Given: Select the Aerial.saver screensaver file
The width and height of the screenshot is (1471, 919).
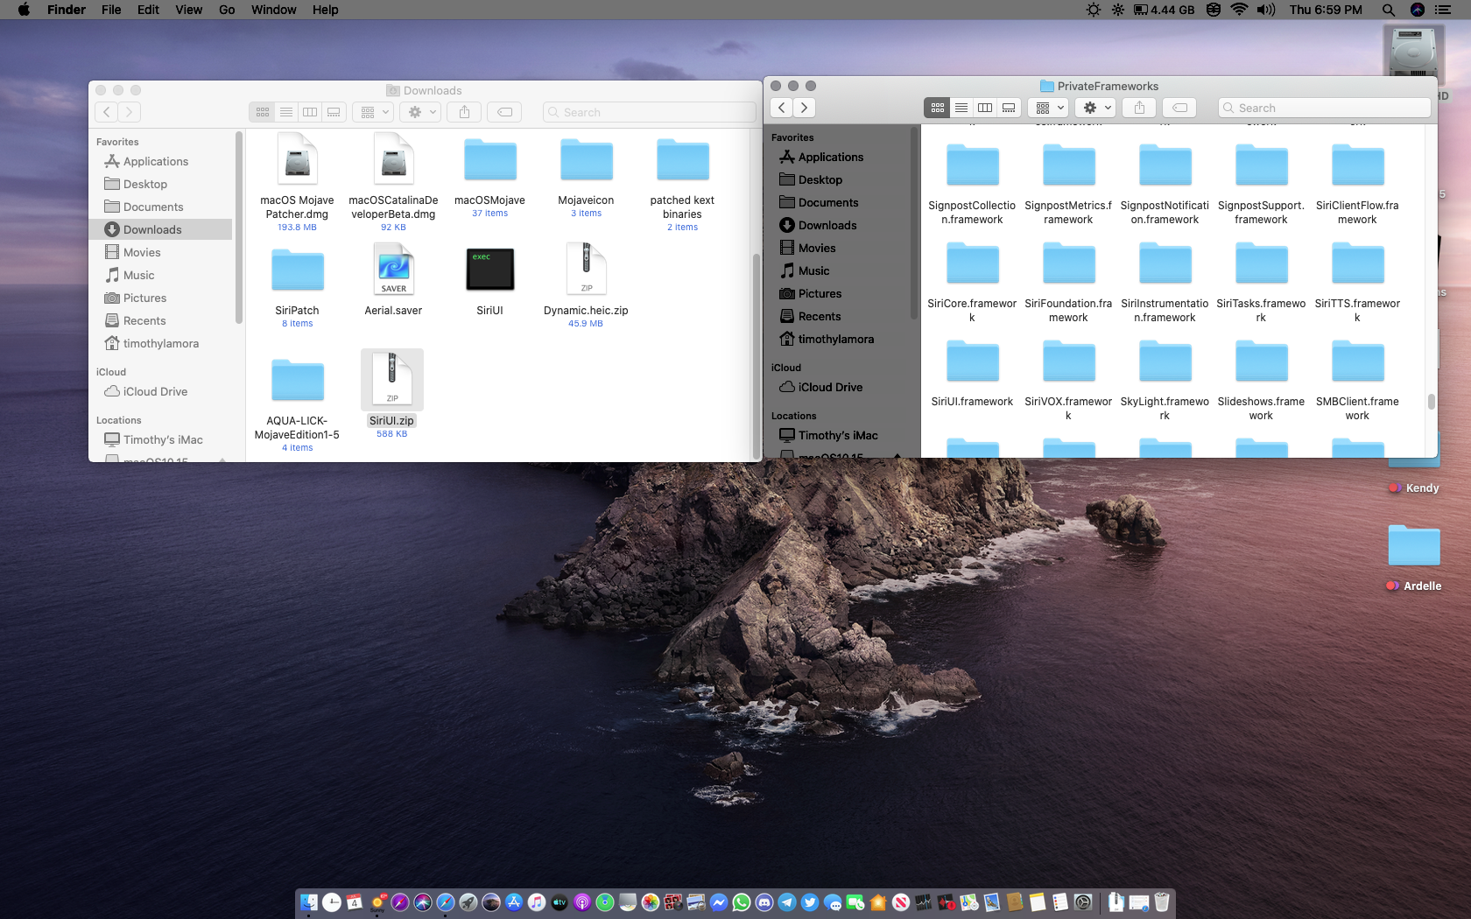Looking at the screenshot, I should pyautogui.click(x=394, y=269).
